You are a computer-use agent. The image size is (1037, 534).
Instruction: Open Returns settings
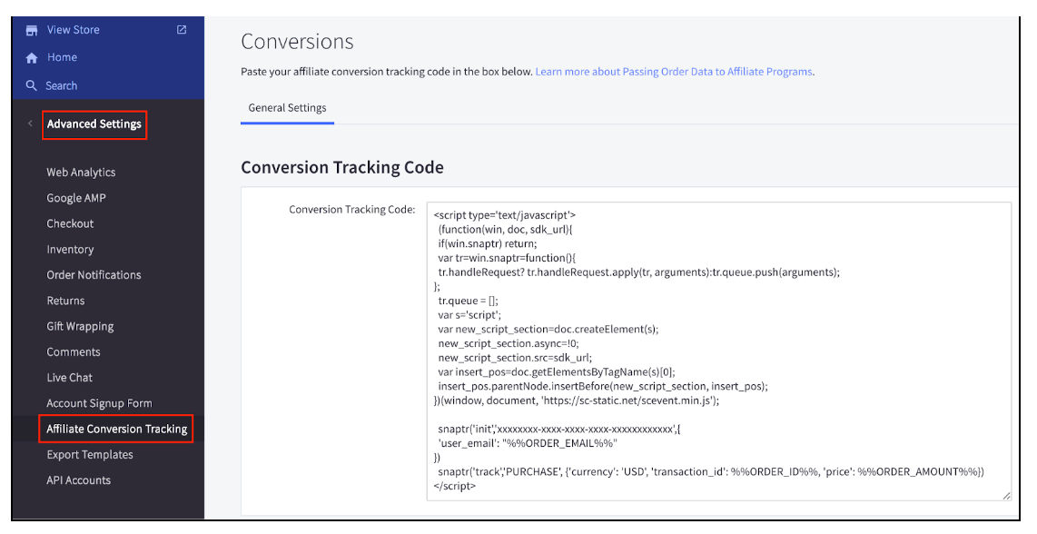pyautogui.click(x=65, y=301)
